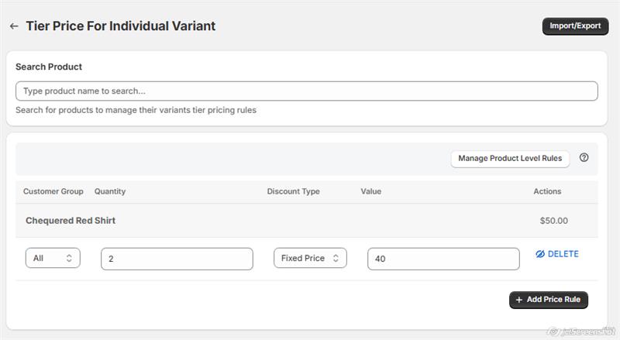
Task: Open Manage Product Level Rules
Action: pyautogui.click(x=510, y=159)
